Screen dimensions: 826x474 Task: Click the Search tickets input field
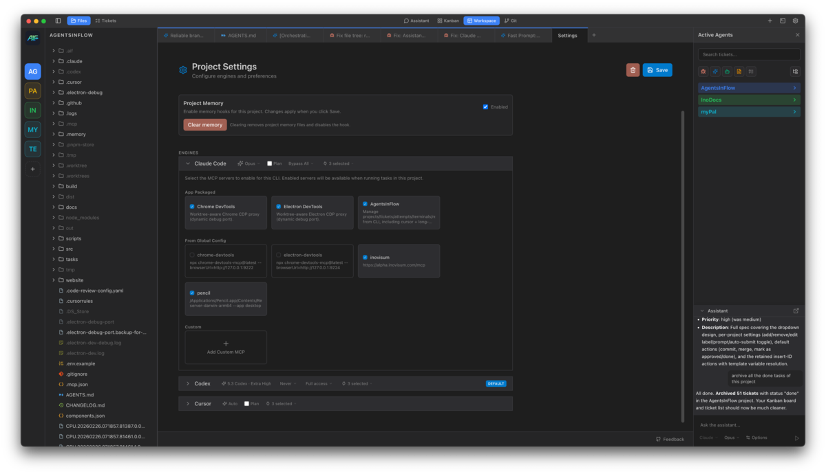click(x=748, y=54)
